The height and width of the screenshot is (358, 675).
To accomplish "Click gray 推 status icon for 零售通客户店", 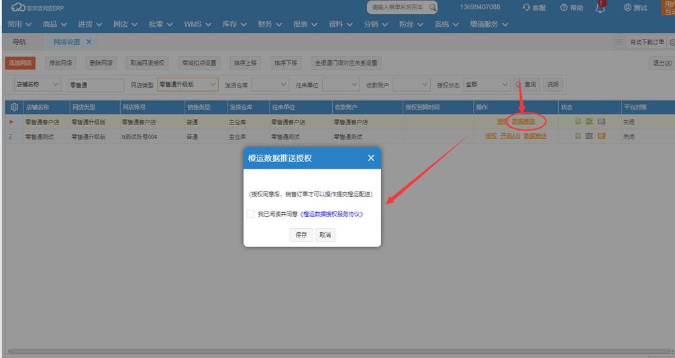I will pos(601,122).
